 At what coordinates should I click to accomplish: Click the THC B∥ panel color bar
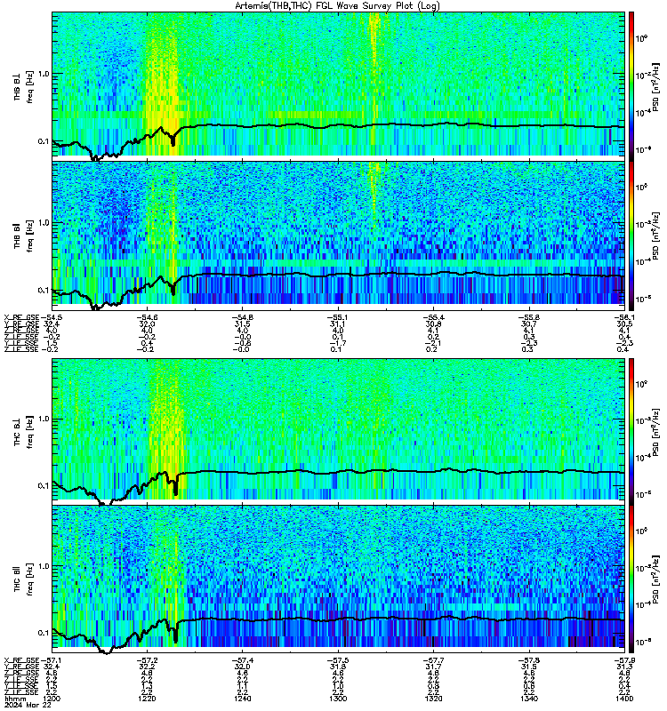631,579
